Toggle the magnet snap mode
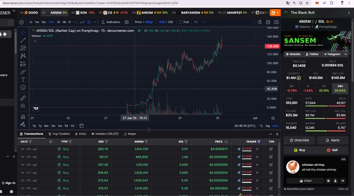The width and height of the screenshot is (354, 196). click(23, 116)
